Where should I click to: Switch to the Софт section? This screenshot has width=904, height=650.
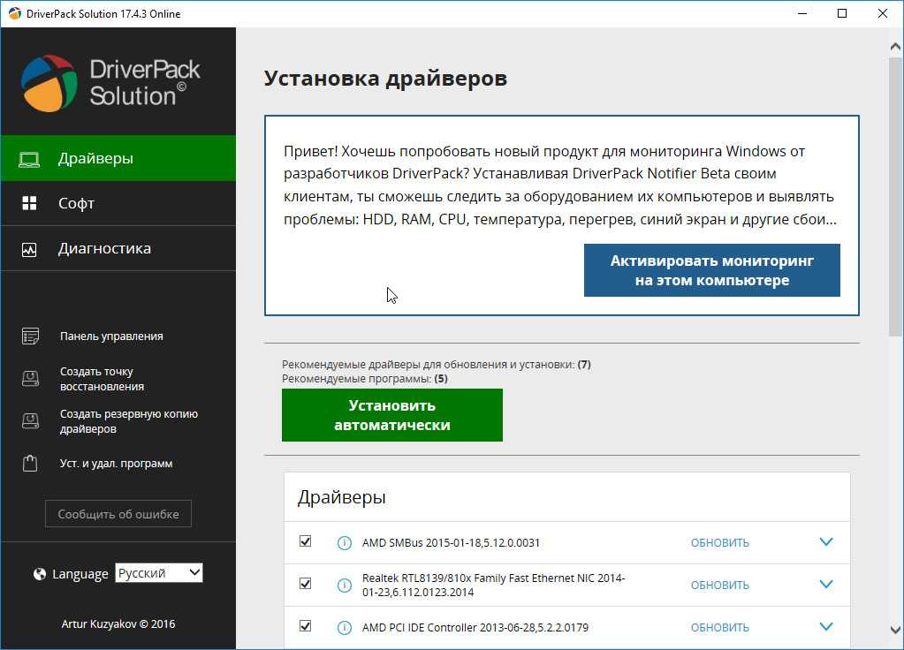pos(118,203)
